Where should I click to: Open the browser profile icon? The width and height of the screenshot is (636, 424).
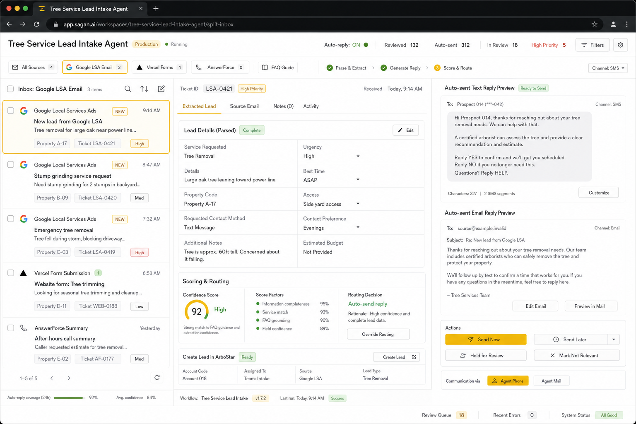(613, 24)
